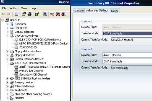Viewport: 152px width, 101px height.
Task: Open Device 1 Device Type dropdown
Action: click(x=127, y=55)
